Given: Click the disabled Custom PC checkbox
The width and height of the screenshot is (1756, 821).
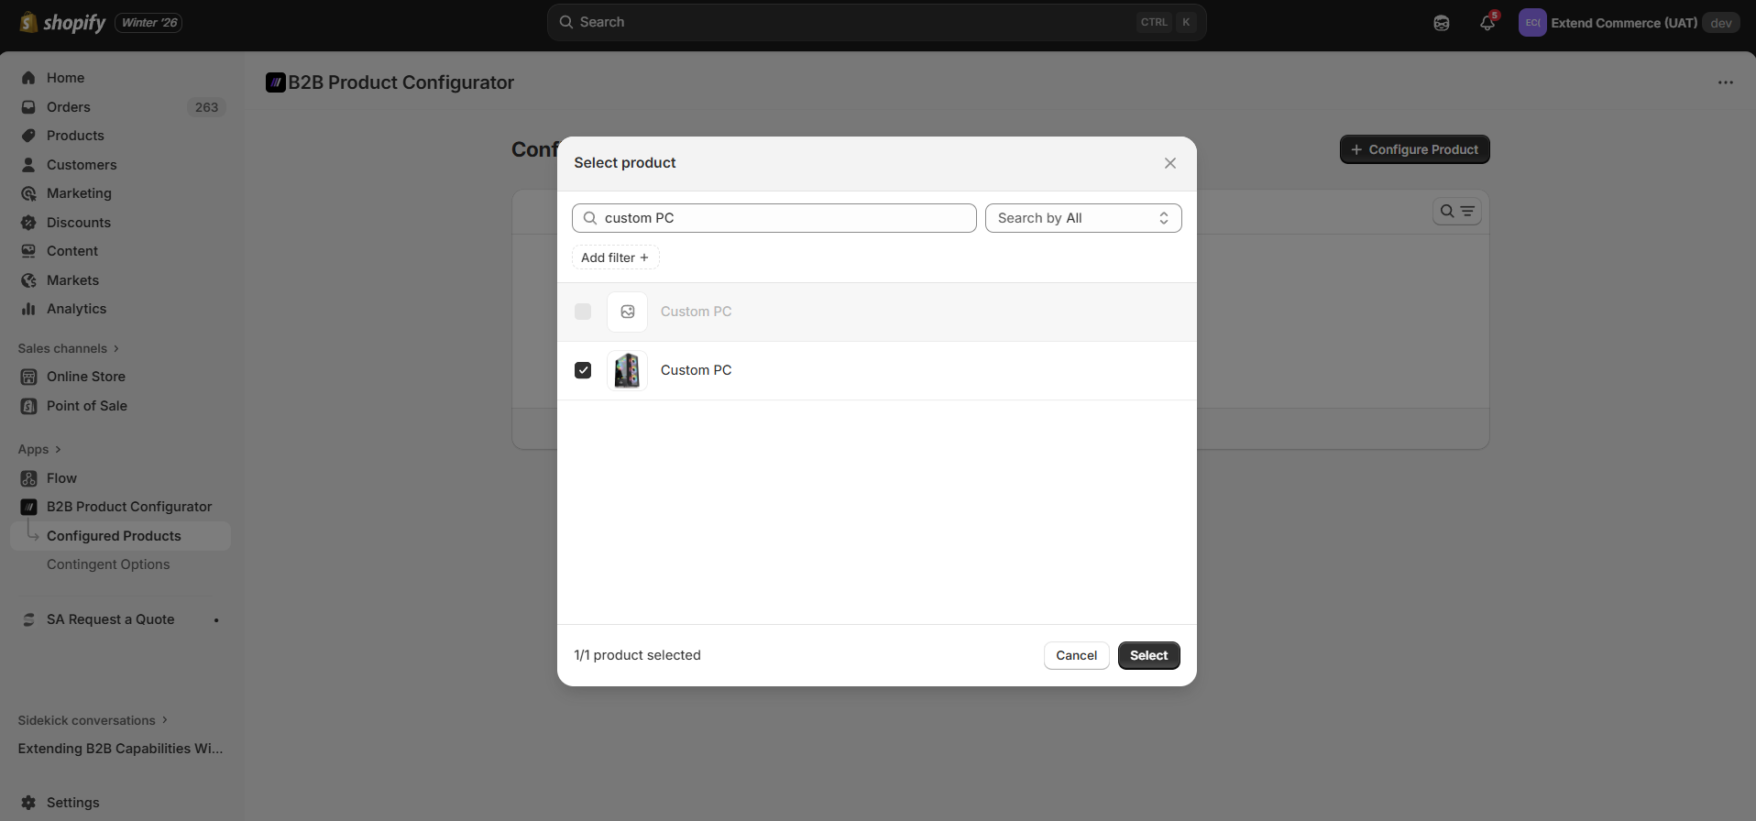Looking at the screenshot, I should tap(583, 312).
